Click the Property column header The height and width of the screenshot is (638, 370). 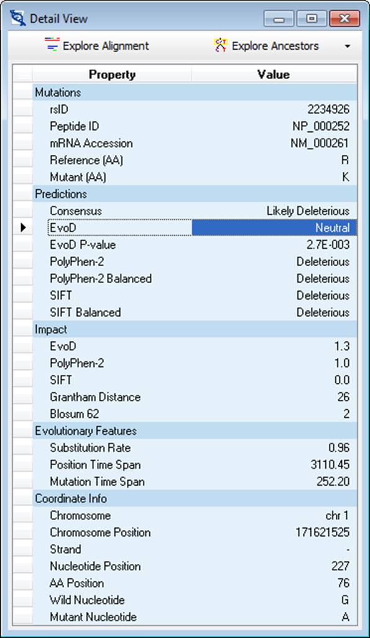[112, 75]
